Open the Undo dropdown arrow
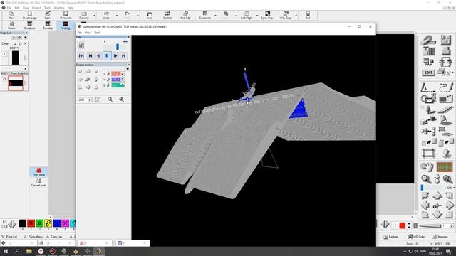 click(117, 16)
